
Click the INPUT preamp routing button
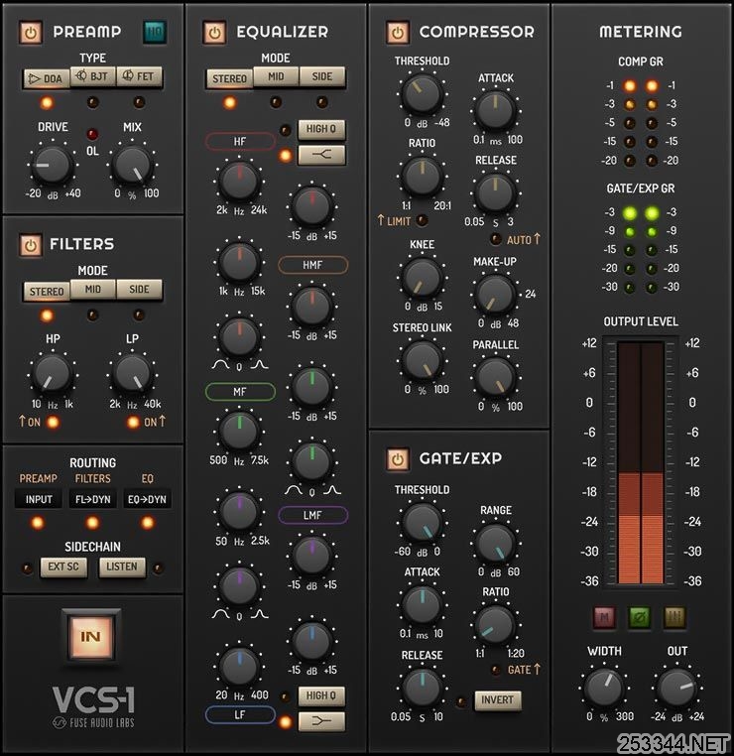click(39, 499)
